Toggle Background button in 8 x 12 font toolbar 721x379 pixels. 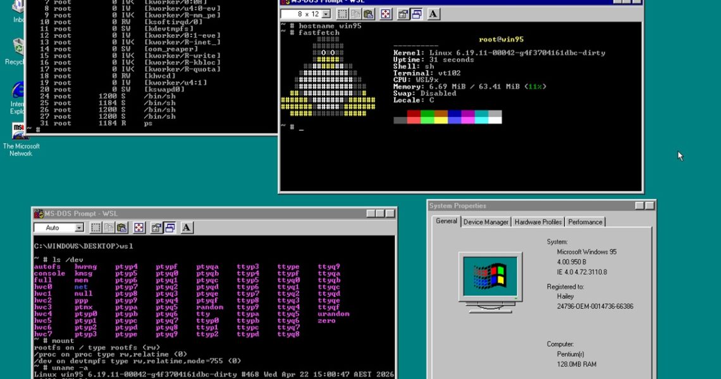[x=416, y=14]
